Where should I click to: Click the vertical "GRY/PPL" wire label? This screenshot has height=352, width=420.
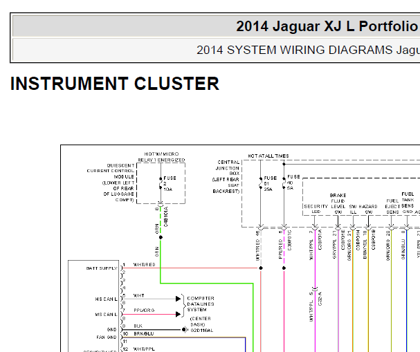[335, 249]
